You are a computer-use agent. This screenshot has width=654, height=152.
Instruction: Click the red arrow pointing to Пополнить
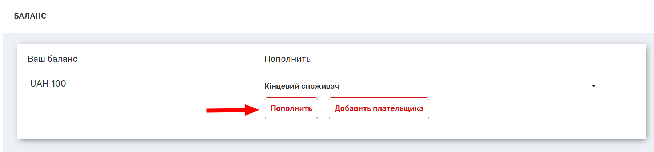(x=233, y=109)
